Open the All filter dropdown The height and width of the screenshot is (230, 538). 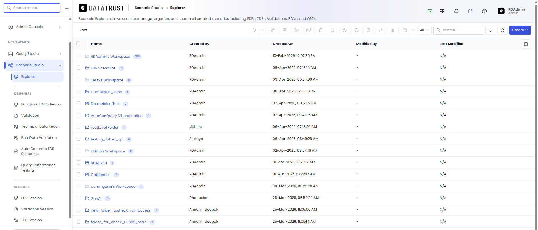(x=424, y=30)
